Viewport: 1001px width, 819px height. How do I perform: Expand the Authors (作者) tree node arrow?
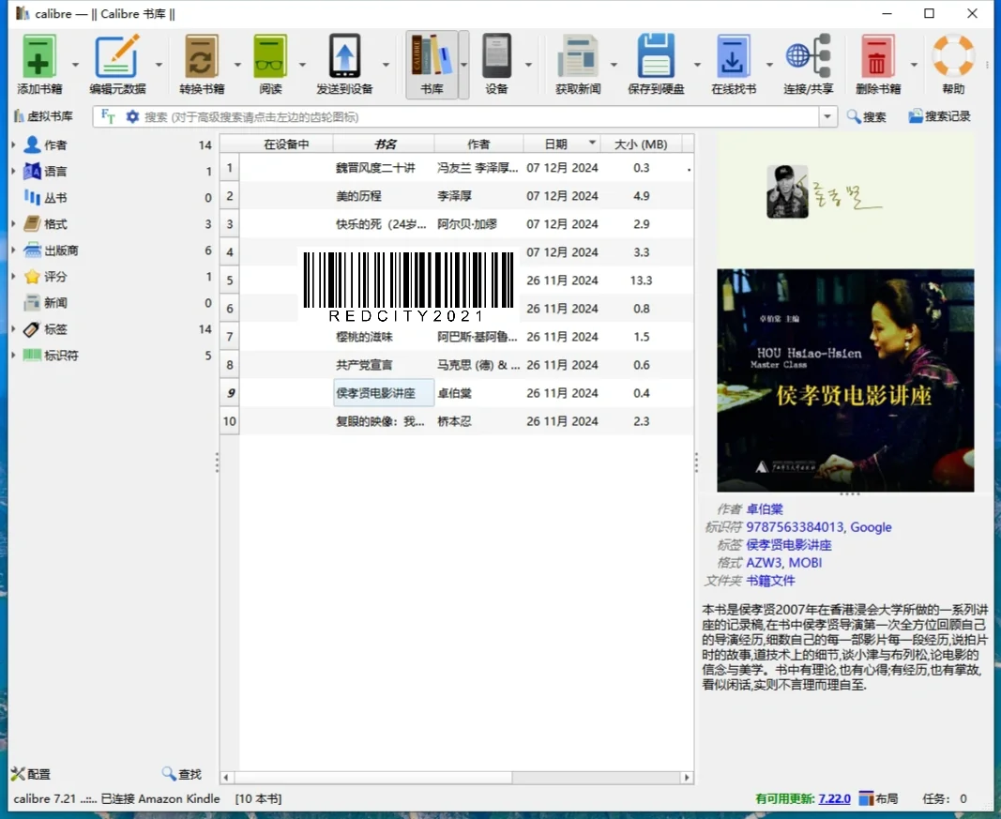coord(13,144)
